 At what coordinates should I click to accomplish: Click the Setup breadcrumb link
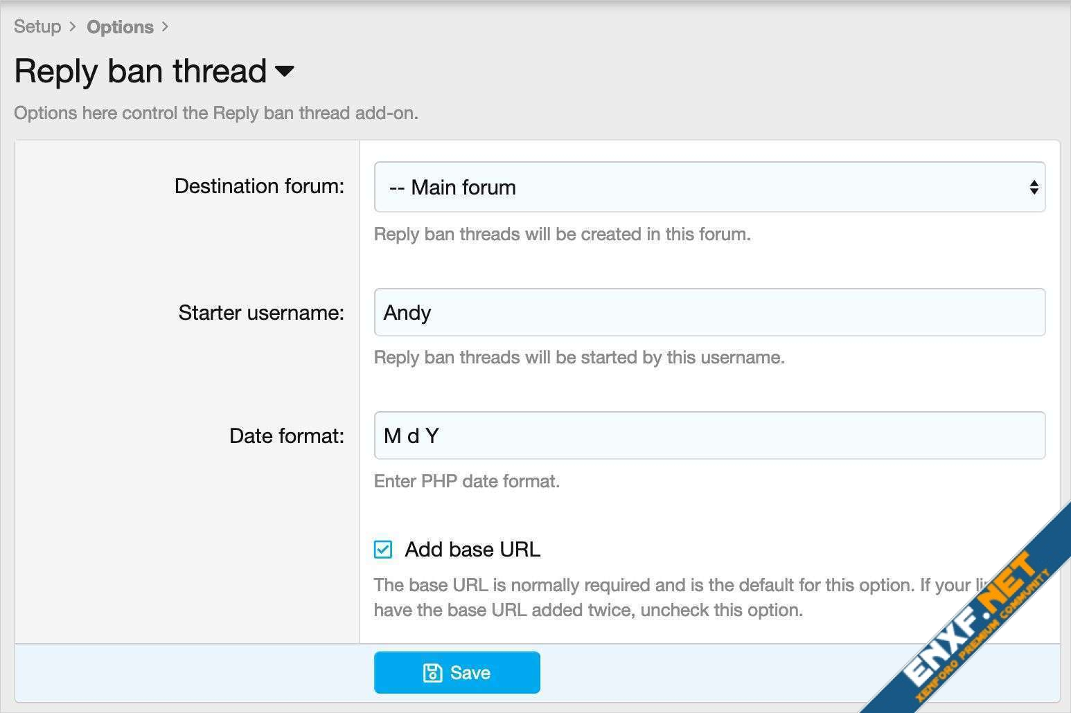[x=37, y=27]
